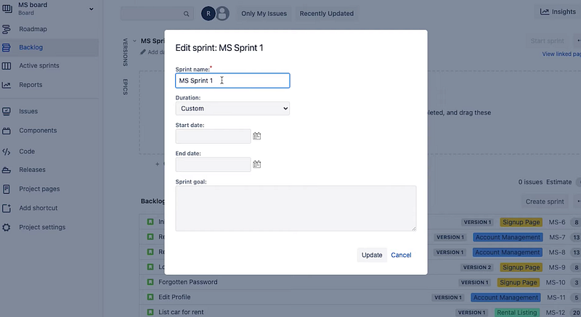Click the Add shortcut icon
The image size is (581, 317).
click(x=7, y=208)
